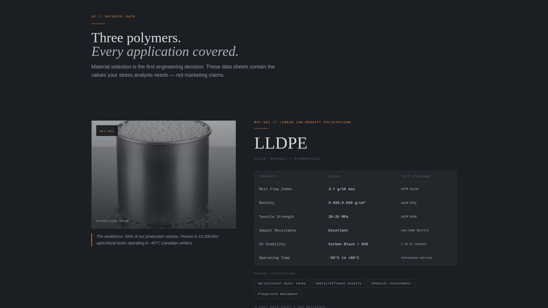The height and width of the screenshot is (308, 548).
Task: Select the rotomolding pellets drum image
Action: (163, 174)
